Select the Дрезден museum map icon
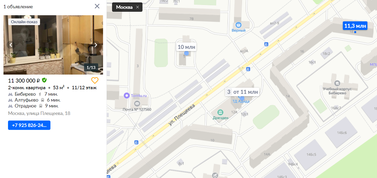This screenshot has height=178, width=377. point(220,112)
